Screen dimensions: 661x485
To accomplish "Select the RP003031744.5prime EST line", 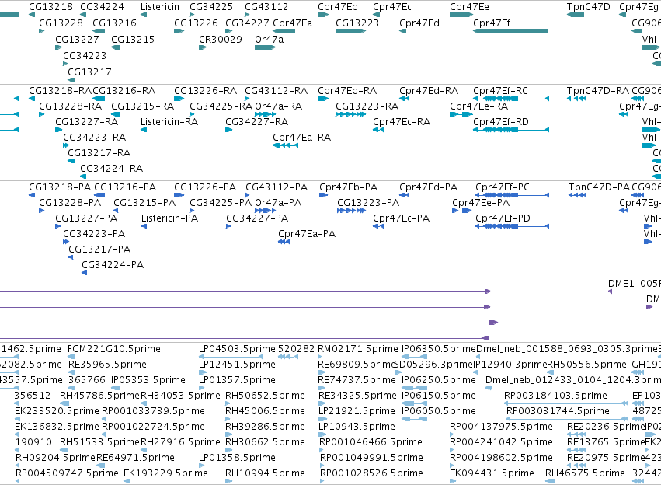I will click(567, 419).
